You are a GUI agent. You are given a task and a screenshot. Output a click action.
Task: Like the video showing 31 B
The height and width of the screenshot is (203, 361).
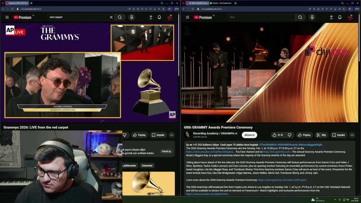click(x=278, y=135)
